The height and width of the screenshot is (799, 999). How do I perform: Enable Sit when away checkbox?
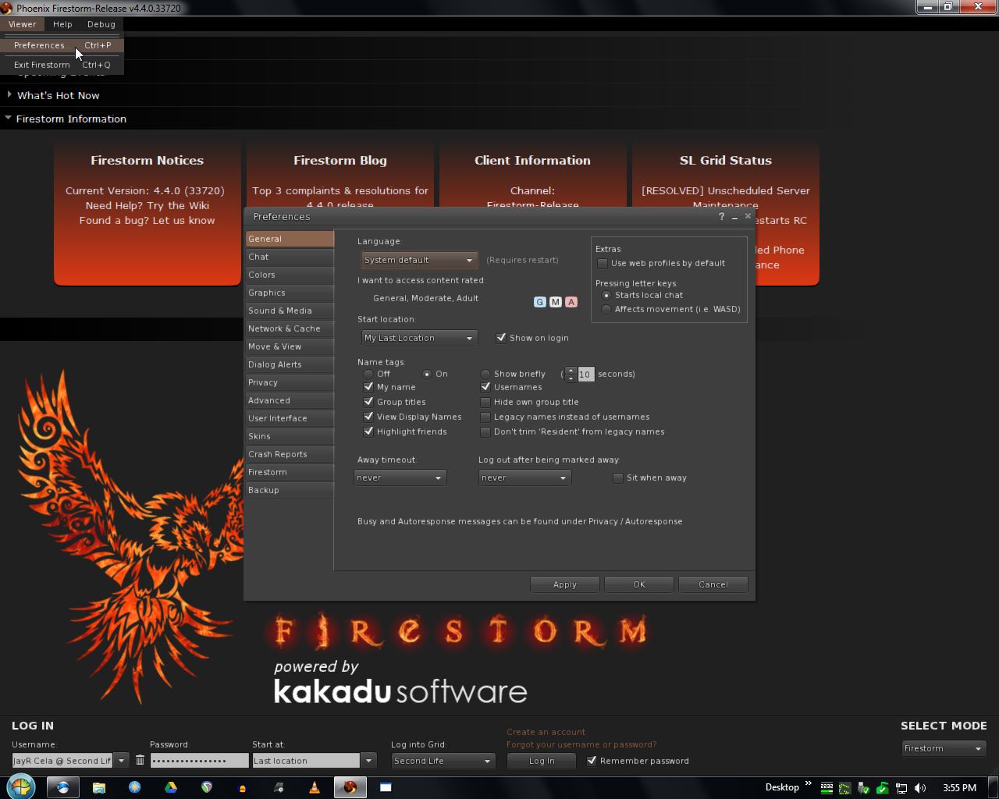coord(618,478)
